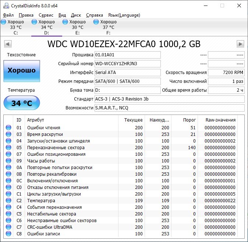Select the D: drive tab
Screen dimensions: 248x242
coord(46,27)
